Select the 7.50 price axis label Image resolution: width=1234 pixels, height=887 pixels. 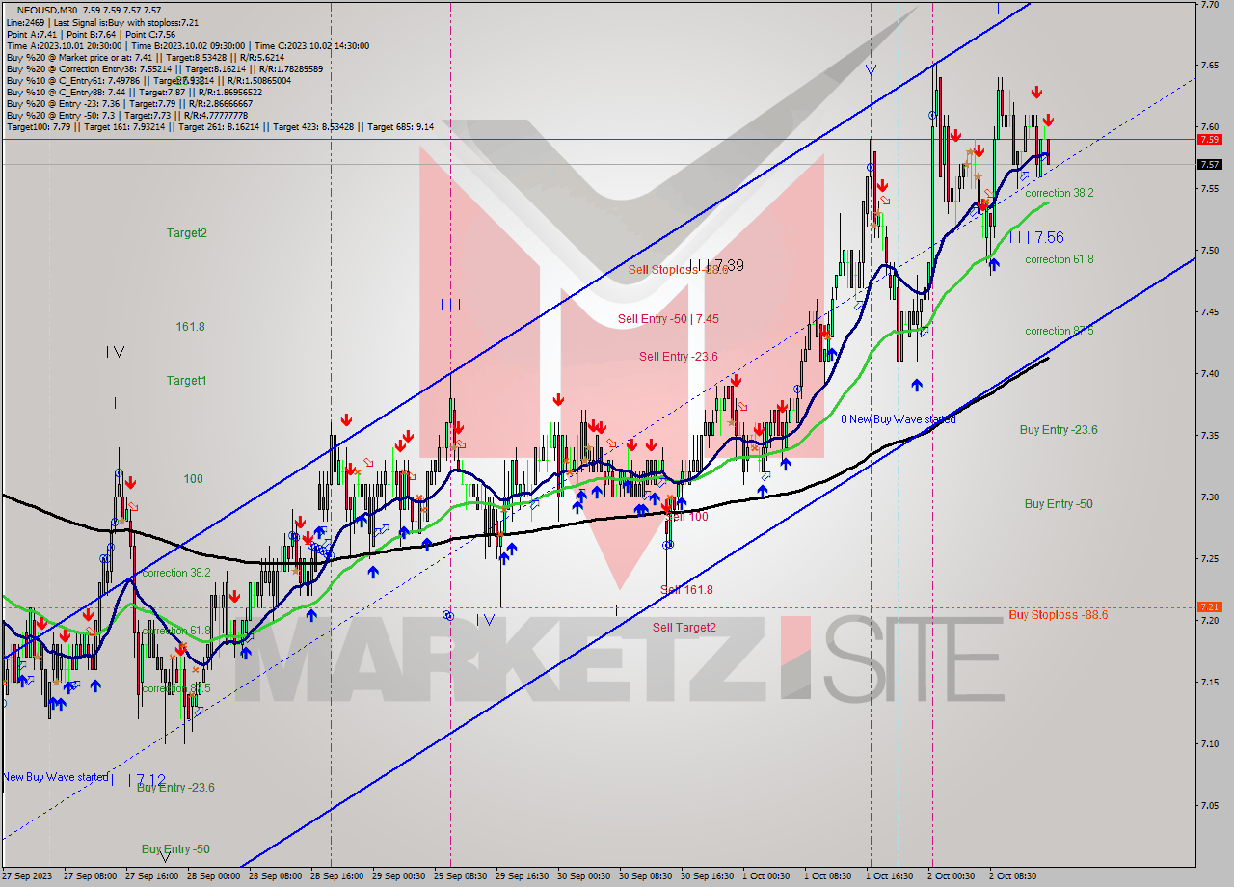pyautogui.click(x=1209, y=250)
